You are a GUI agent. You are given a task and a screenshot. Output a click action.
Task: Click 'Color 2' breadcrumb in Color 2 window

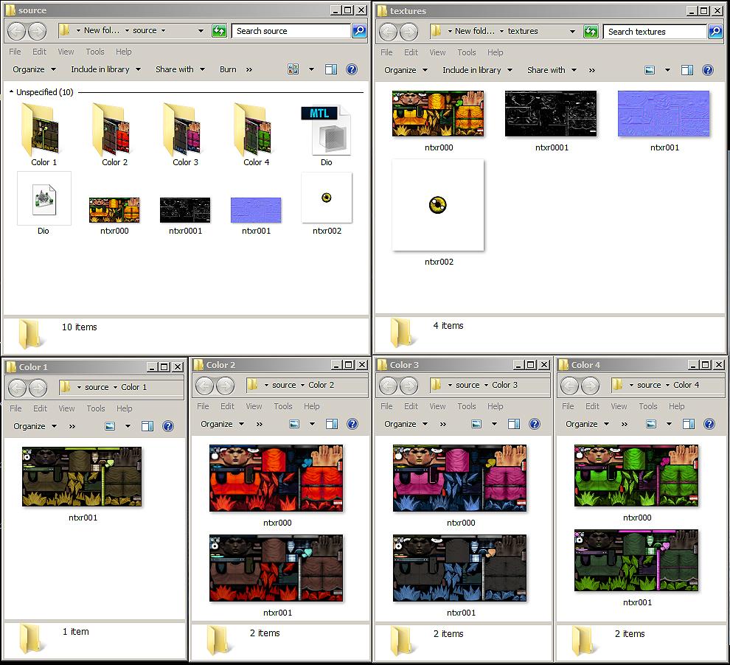321,385
